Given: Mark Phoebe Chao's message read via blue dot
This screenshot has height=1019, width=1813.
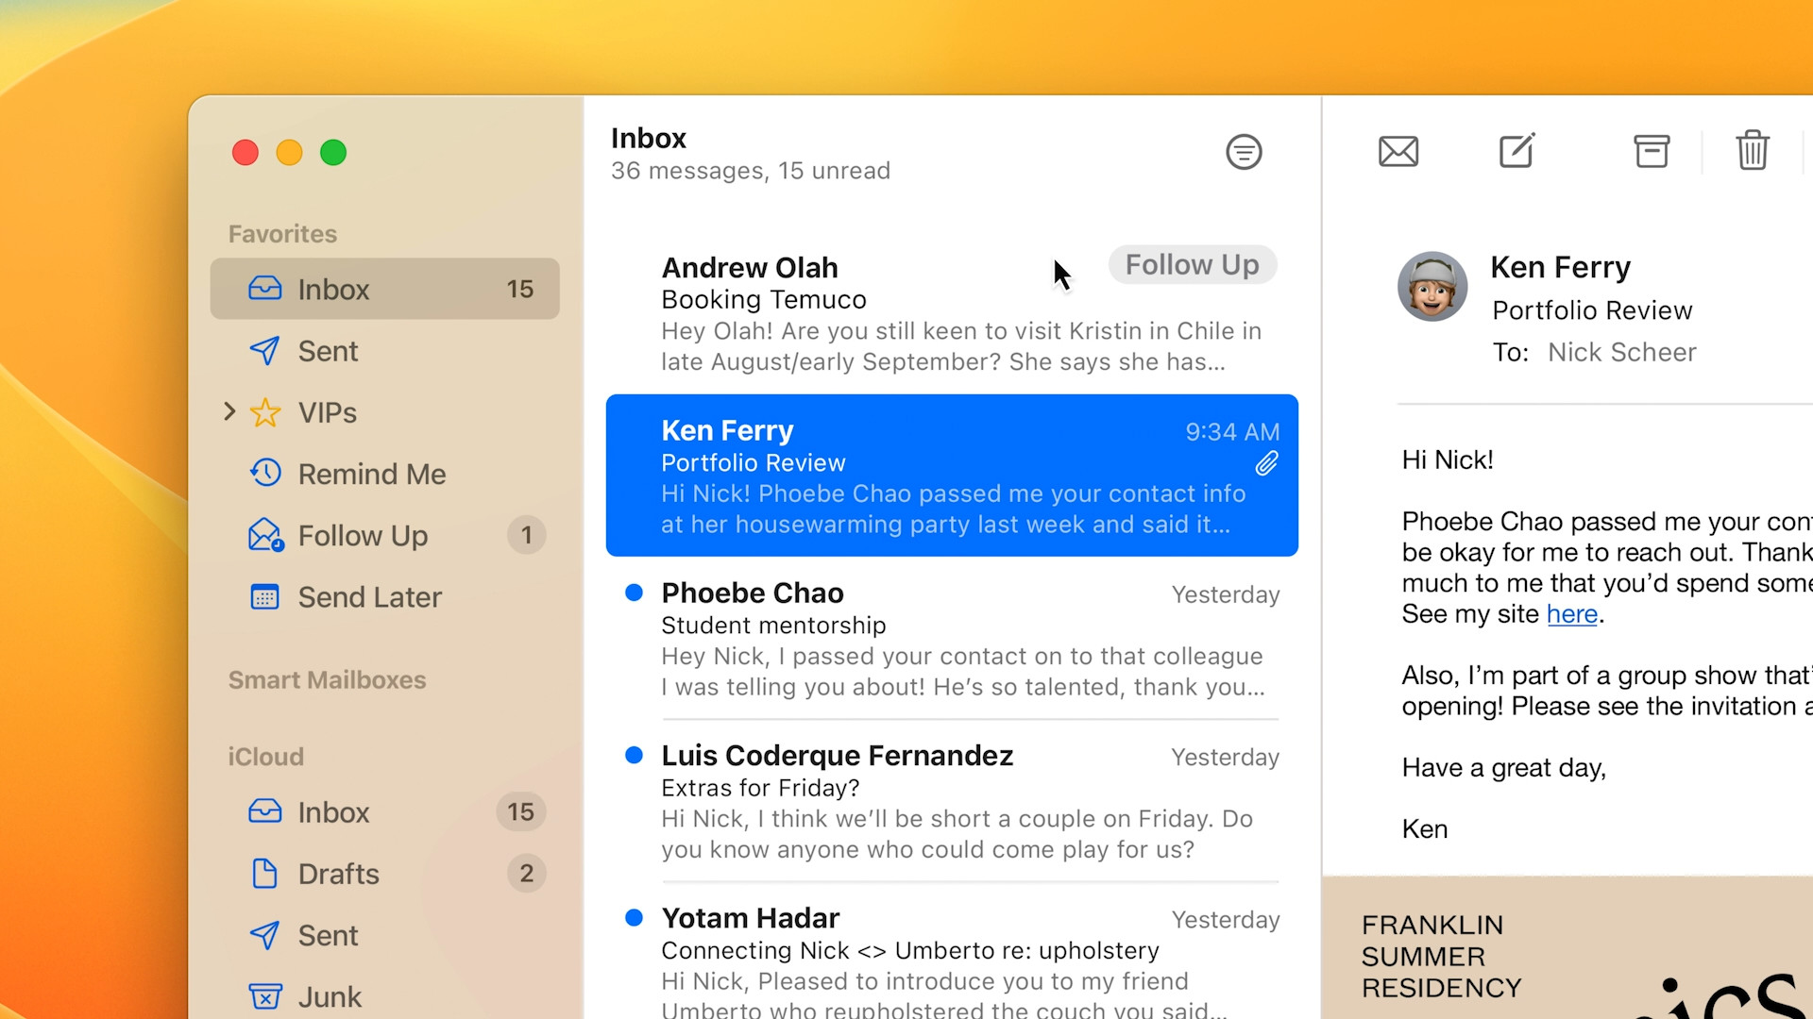Looking at the screenshot, I should click(x=634, y=592).
